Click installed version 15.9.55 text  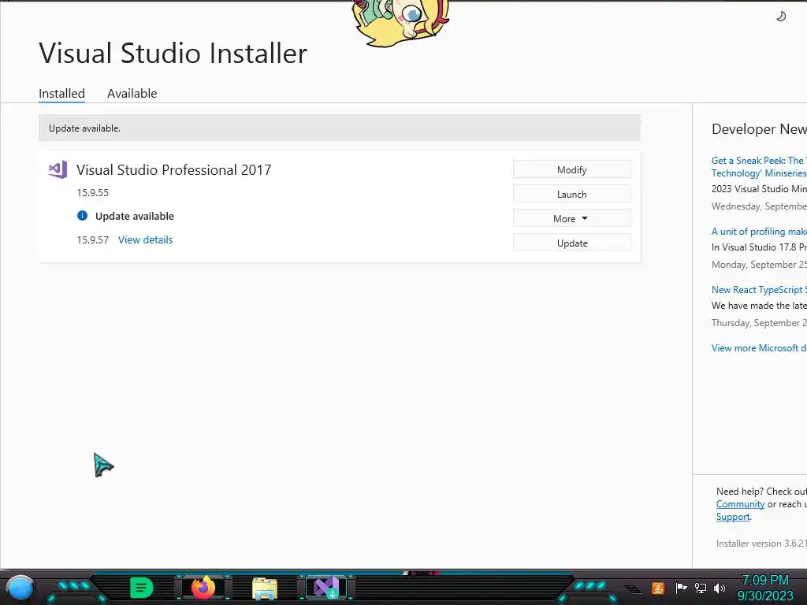[93, 192]
